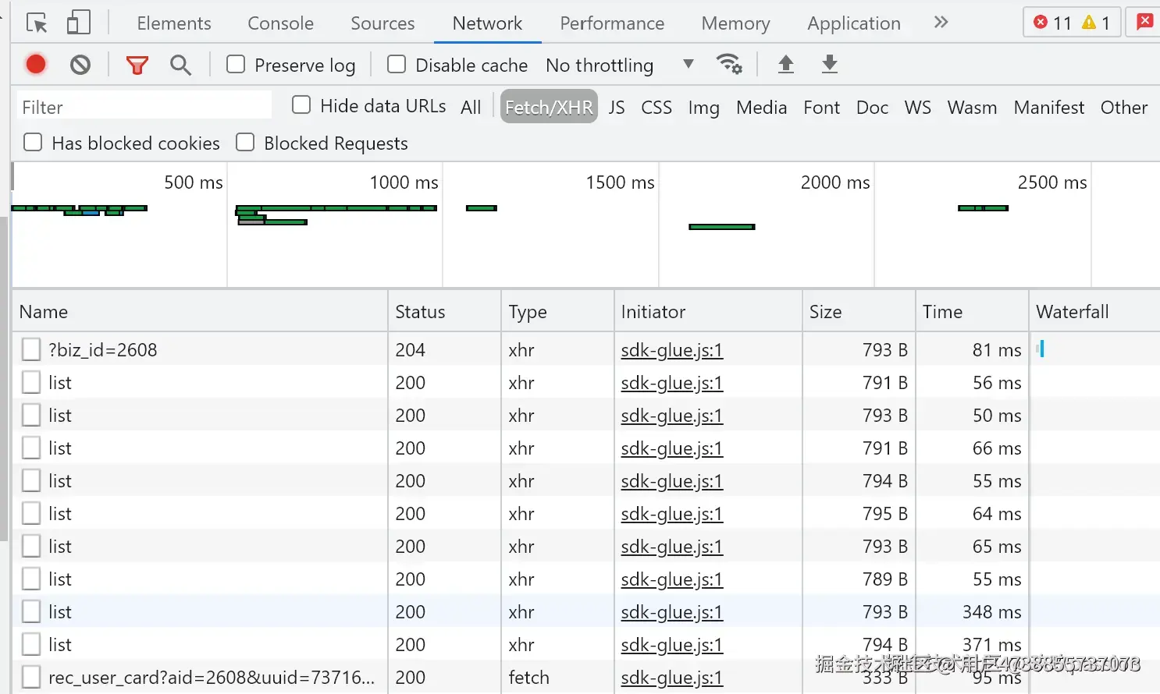The image size is (1160, 694).
Task: Open the No throttling dropdown
Action: [x=620, y=65]
